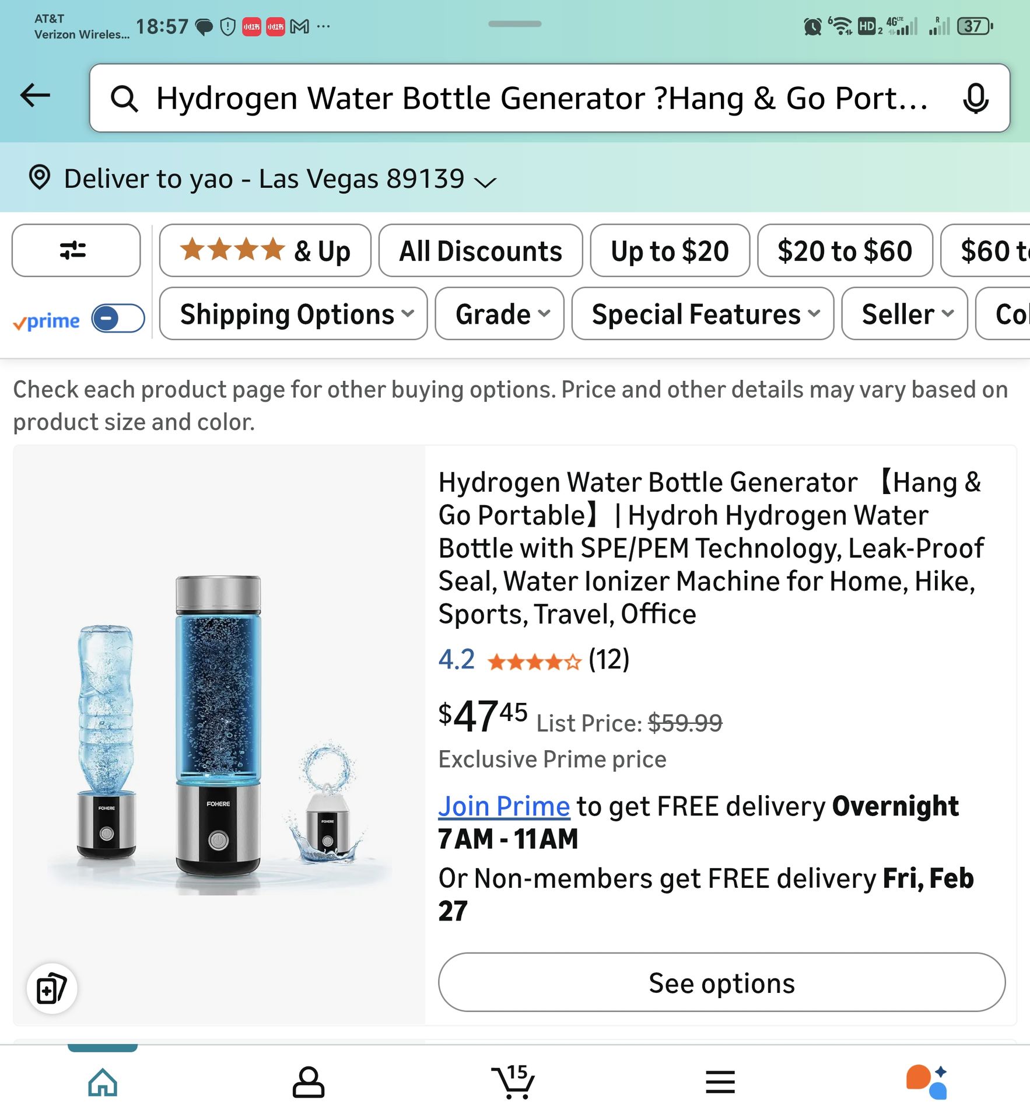This screenshot has height=1120, width=1030.
Task: Open the Special Features dropdown
Action: click(702, 314)
